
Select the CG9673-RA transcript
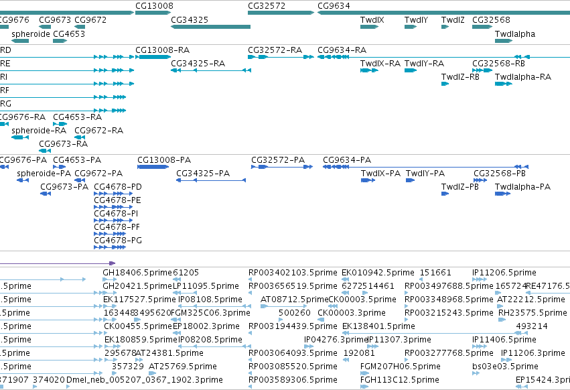pos(45,151)
